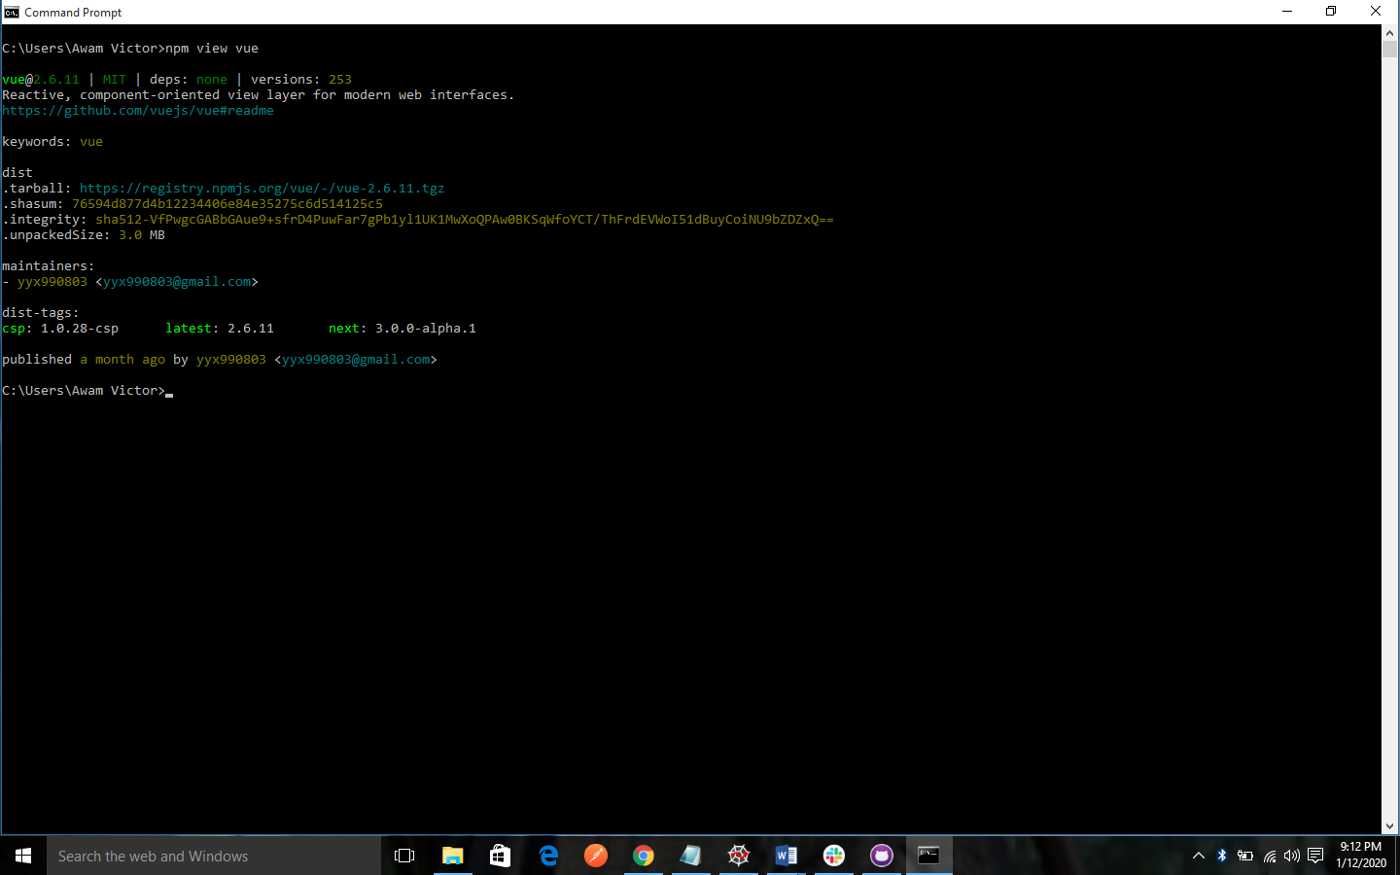Click the github.com/vuejs/vue#readme URL
This screenshot has height=875, width=1400.
click(x=138, y=111)
